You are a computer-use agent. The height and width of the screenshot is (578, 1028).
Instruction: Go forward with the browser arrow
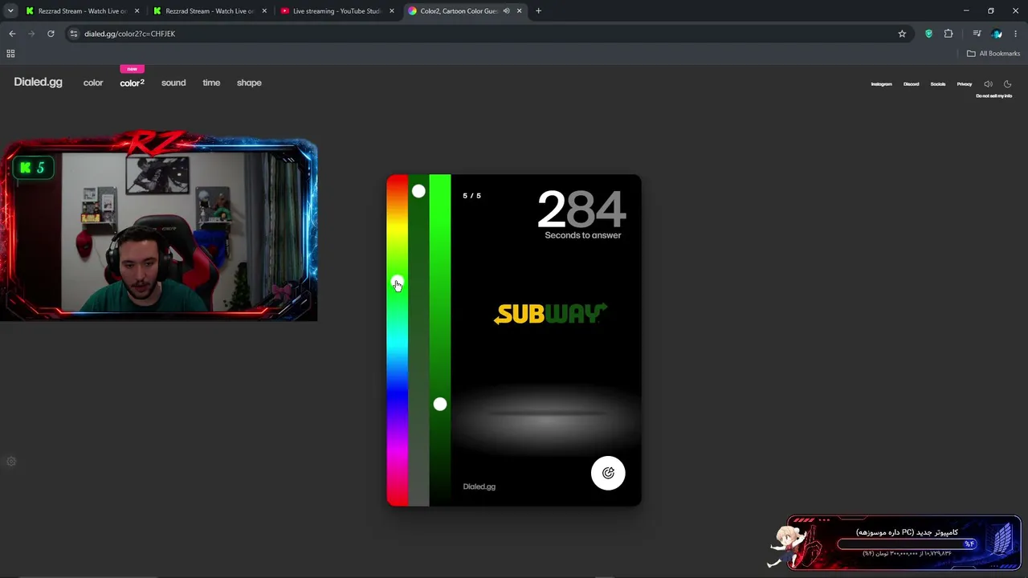(31, 34)
